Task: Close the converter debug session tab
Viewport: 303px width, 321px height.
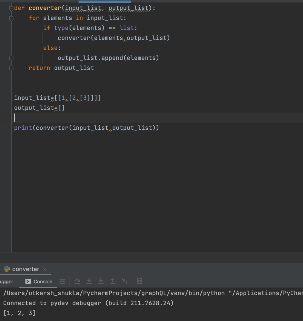Action: (45, 269)
